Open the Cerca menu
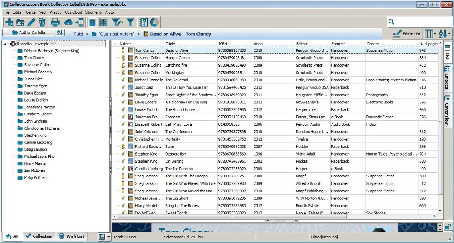This screenshot has height=243, width=454. (31, 12)
